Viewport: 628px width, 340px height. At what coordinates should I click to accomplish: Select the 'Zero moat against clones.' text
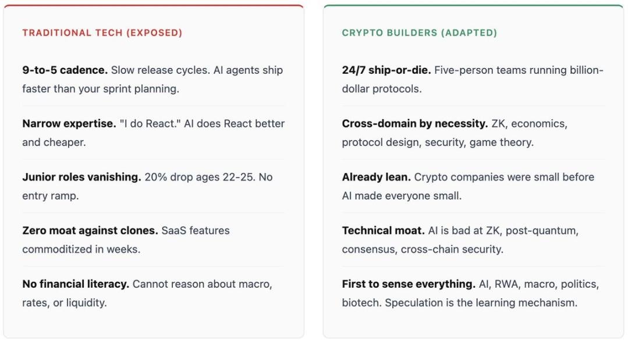[x=90, y=231]
